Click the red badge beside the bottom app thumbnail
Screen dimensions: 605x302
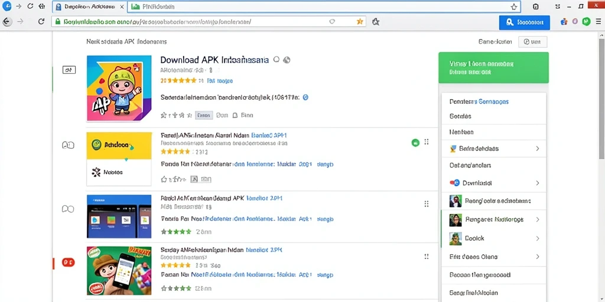(68, 262)
